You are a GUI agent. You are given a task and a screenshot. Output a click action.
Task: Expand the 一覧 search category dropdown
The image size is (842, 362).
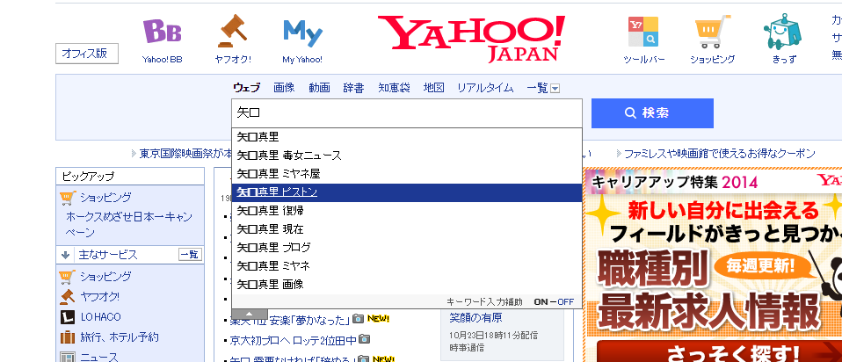(555, 89)
